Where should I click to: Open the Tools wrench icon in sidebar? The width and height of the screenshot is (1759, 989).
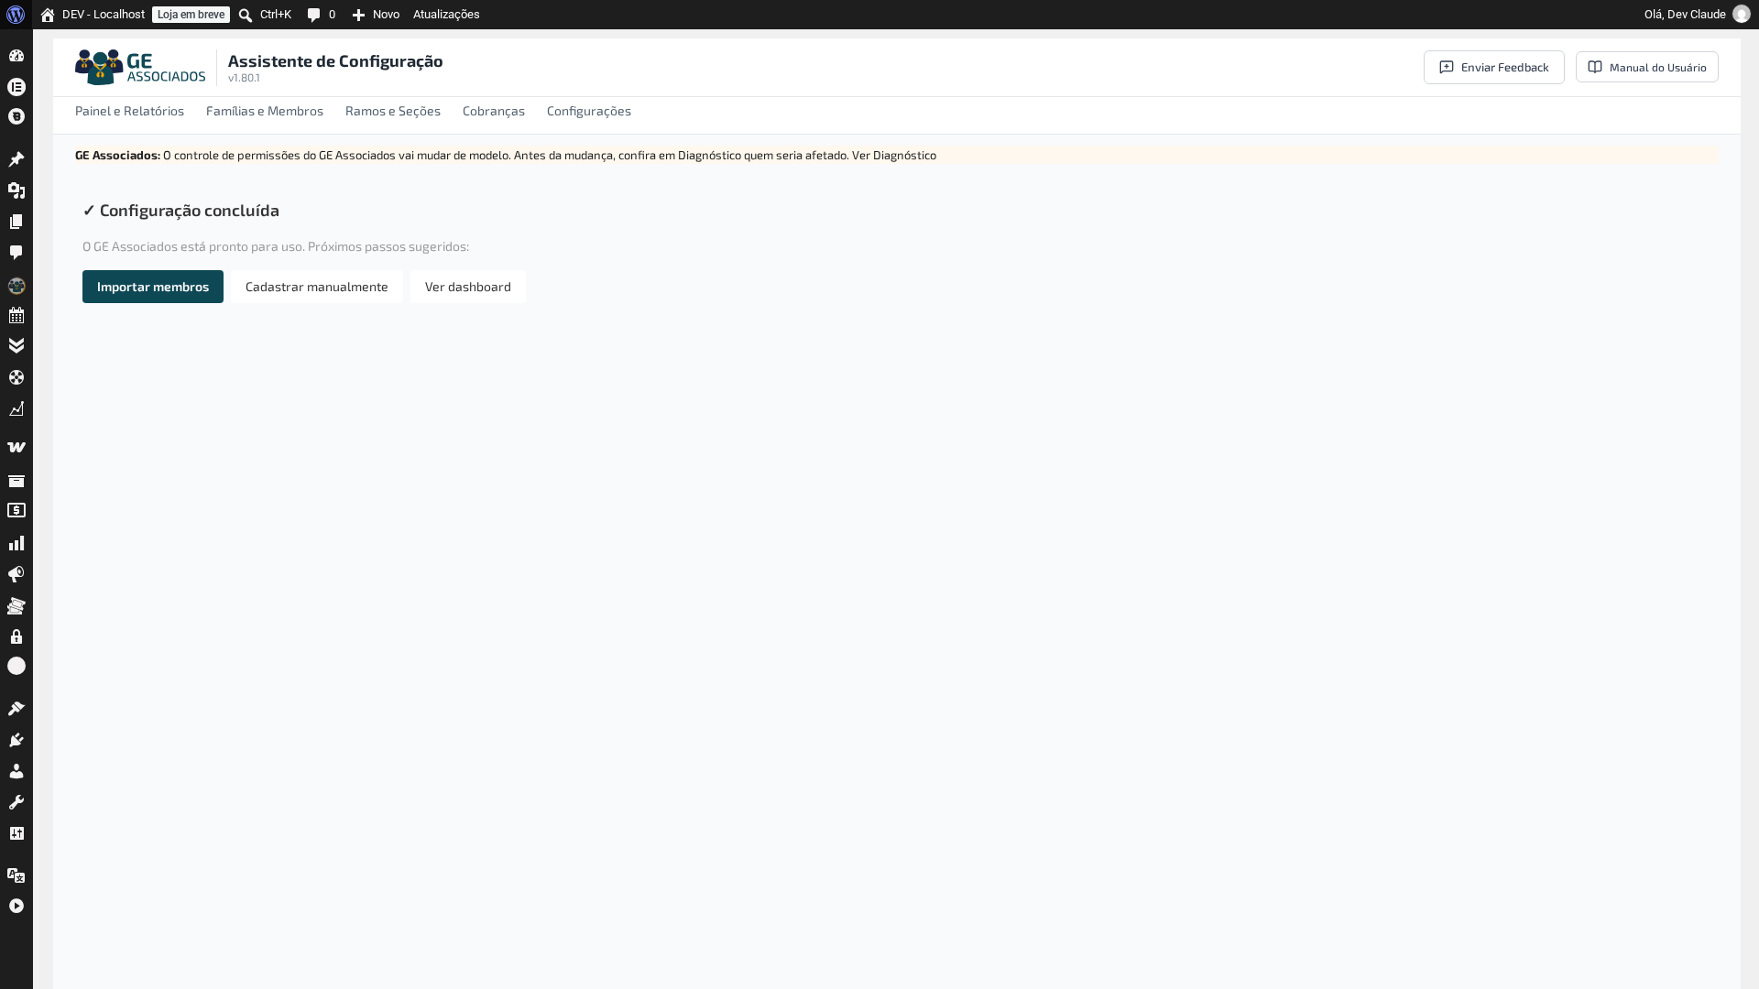tap(16, 802)
